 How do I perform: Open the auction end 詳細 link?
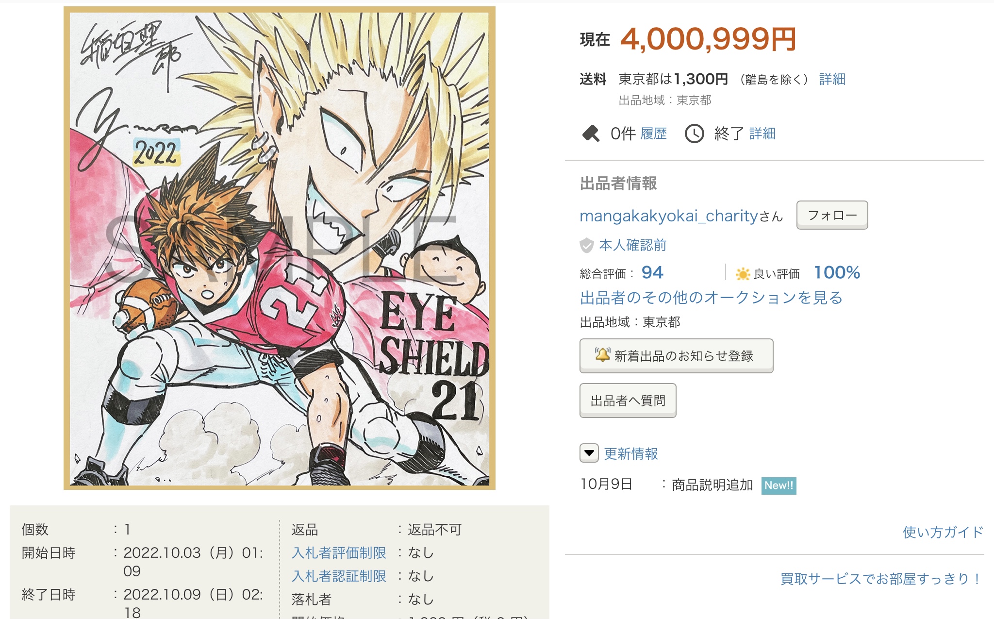click(x=762, y=134)
